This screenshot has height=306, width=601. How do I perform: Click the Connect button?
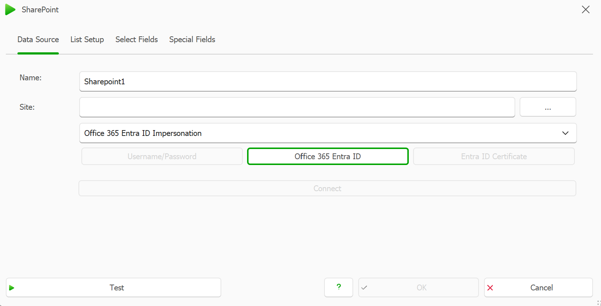(327, 188)
